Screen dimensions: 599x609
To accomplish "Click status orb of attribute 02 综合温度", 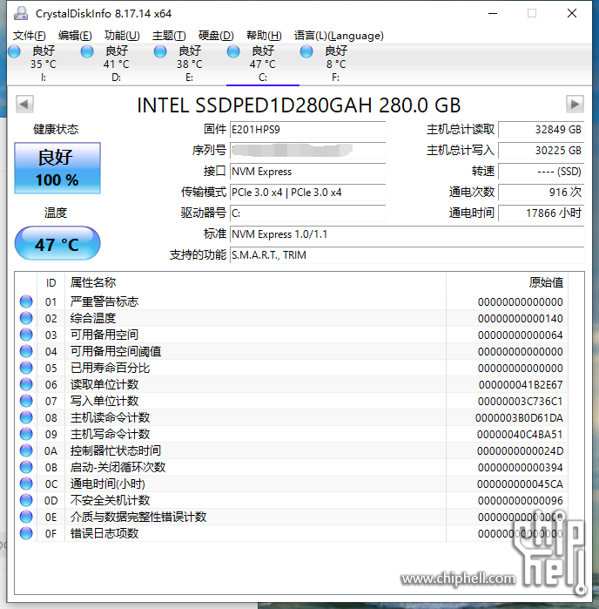I will [26, 318].
